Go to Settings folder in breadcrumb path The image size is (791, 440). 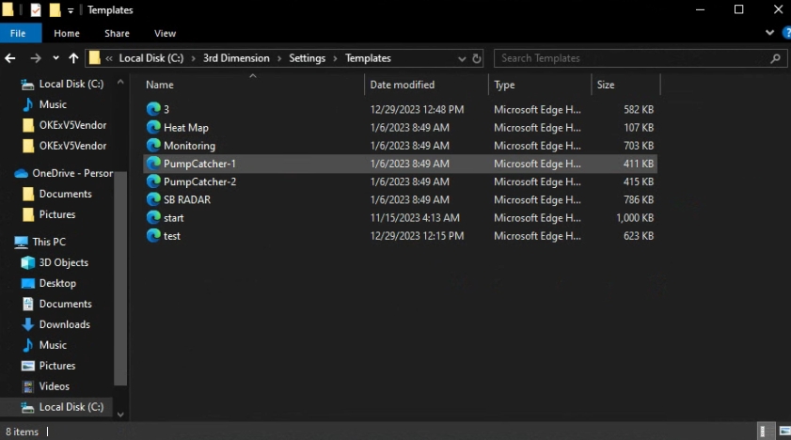(x=307, y=58)
